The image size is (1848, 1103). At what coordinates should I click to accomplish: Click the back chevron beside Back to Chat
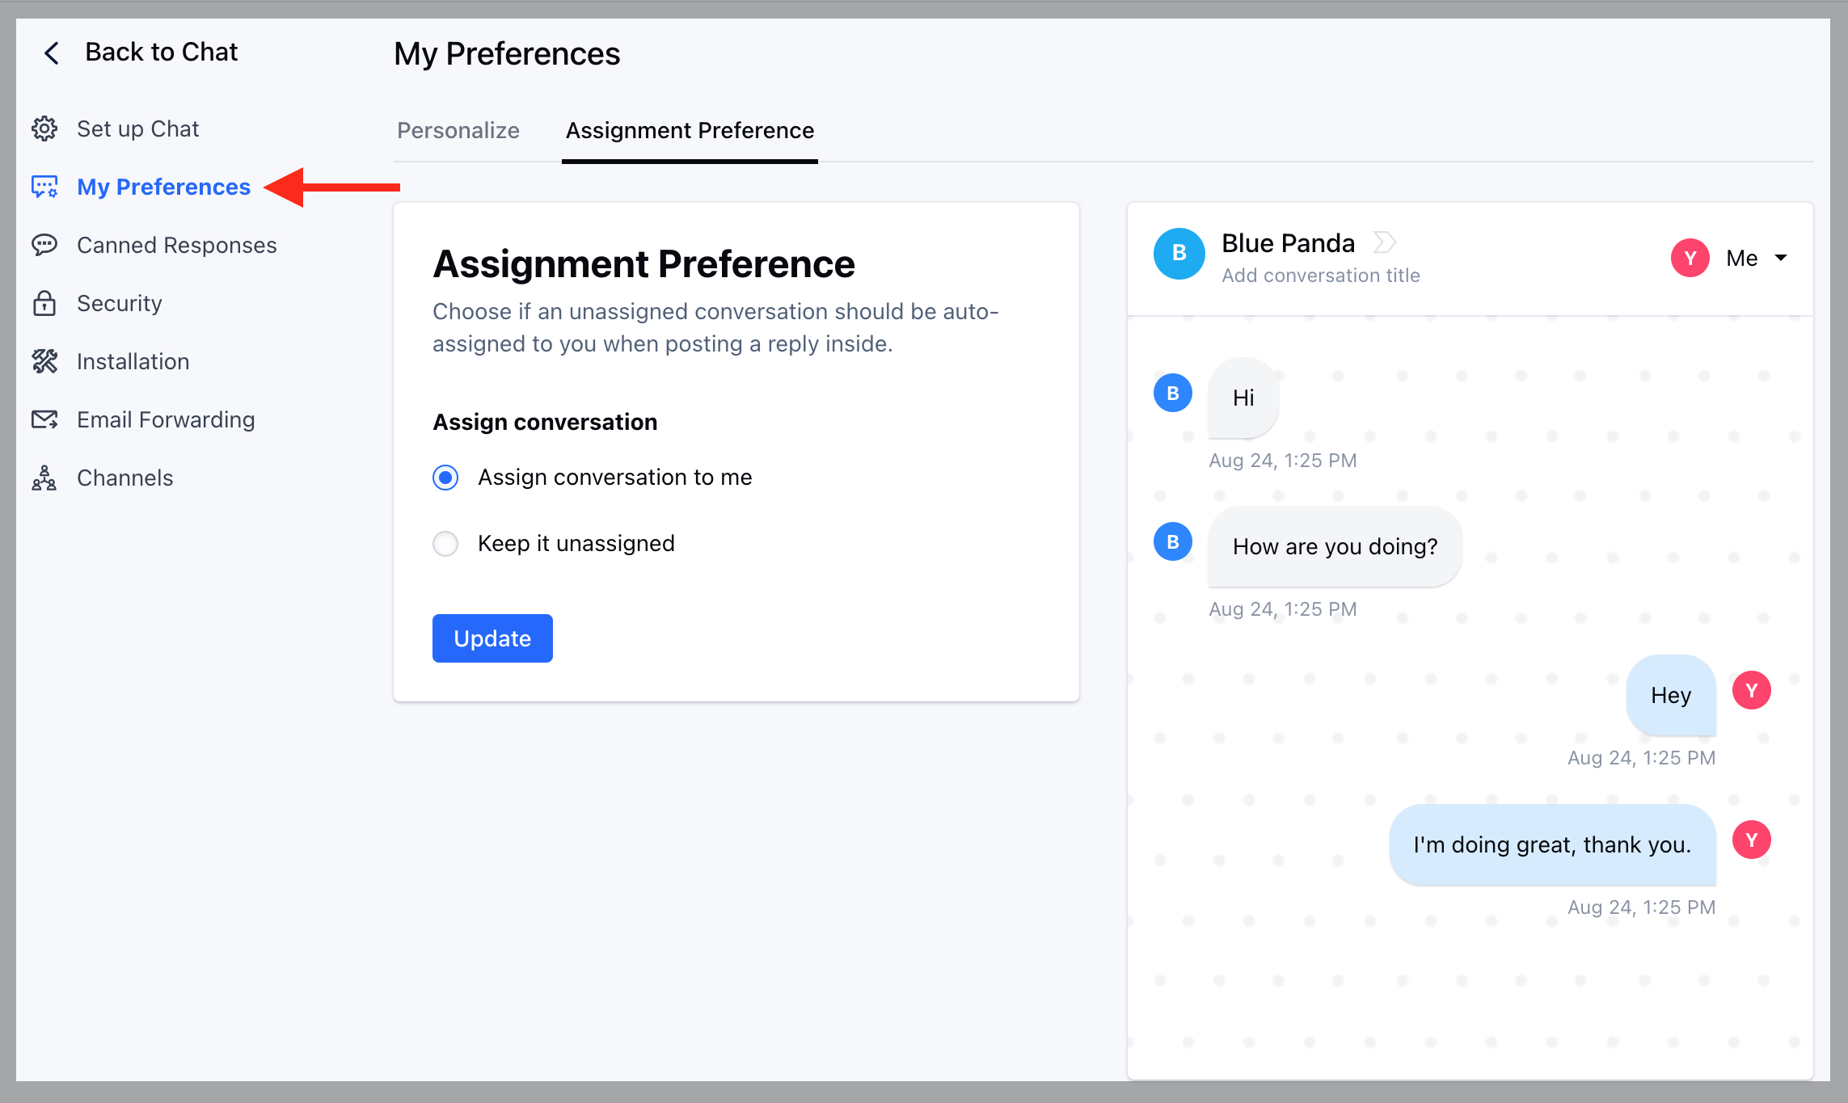tap(51, 53)
